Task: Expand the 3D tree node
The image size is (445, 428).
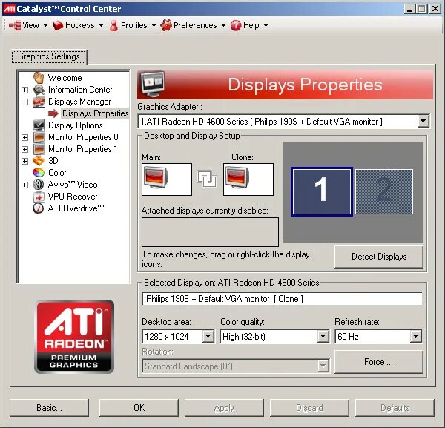Action: pos(25,161)
